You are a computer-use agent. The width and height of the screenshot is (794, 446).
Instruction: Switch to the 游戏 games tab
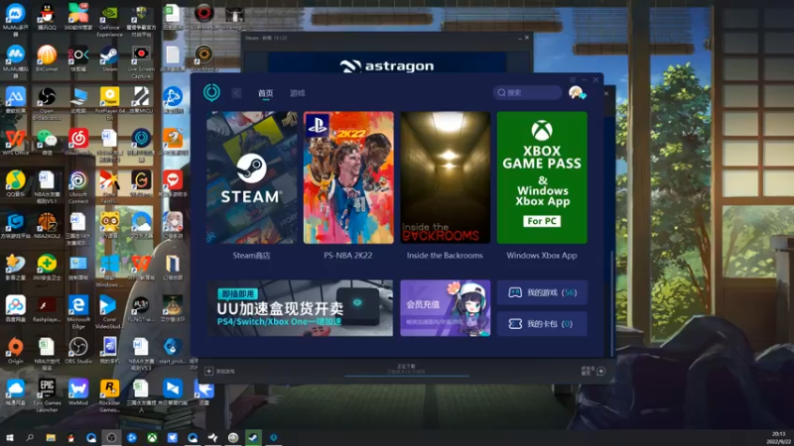[x=297, y=93]
